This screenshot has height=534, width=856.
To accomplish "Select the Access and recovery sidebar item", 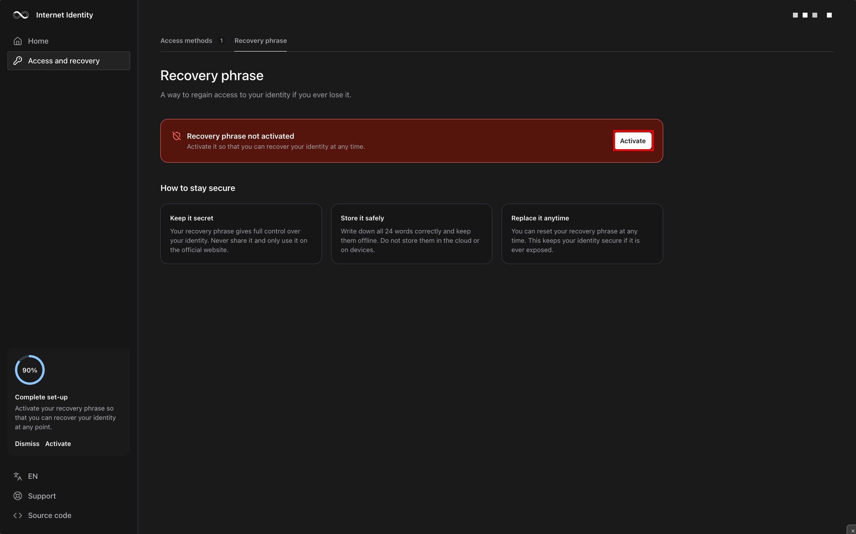I will [69, 61].
